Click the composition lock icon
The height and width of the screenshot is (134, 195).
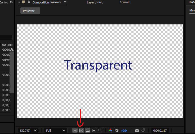29,2
